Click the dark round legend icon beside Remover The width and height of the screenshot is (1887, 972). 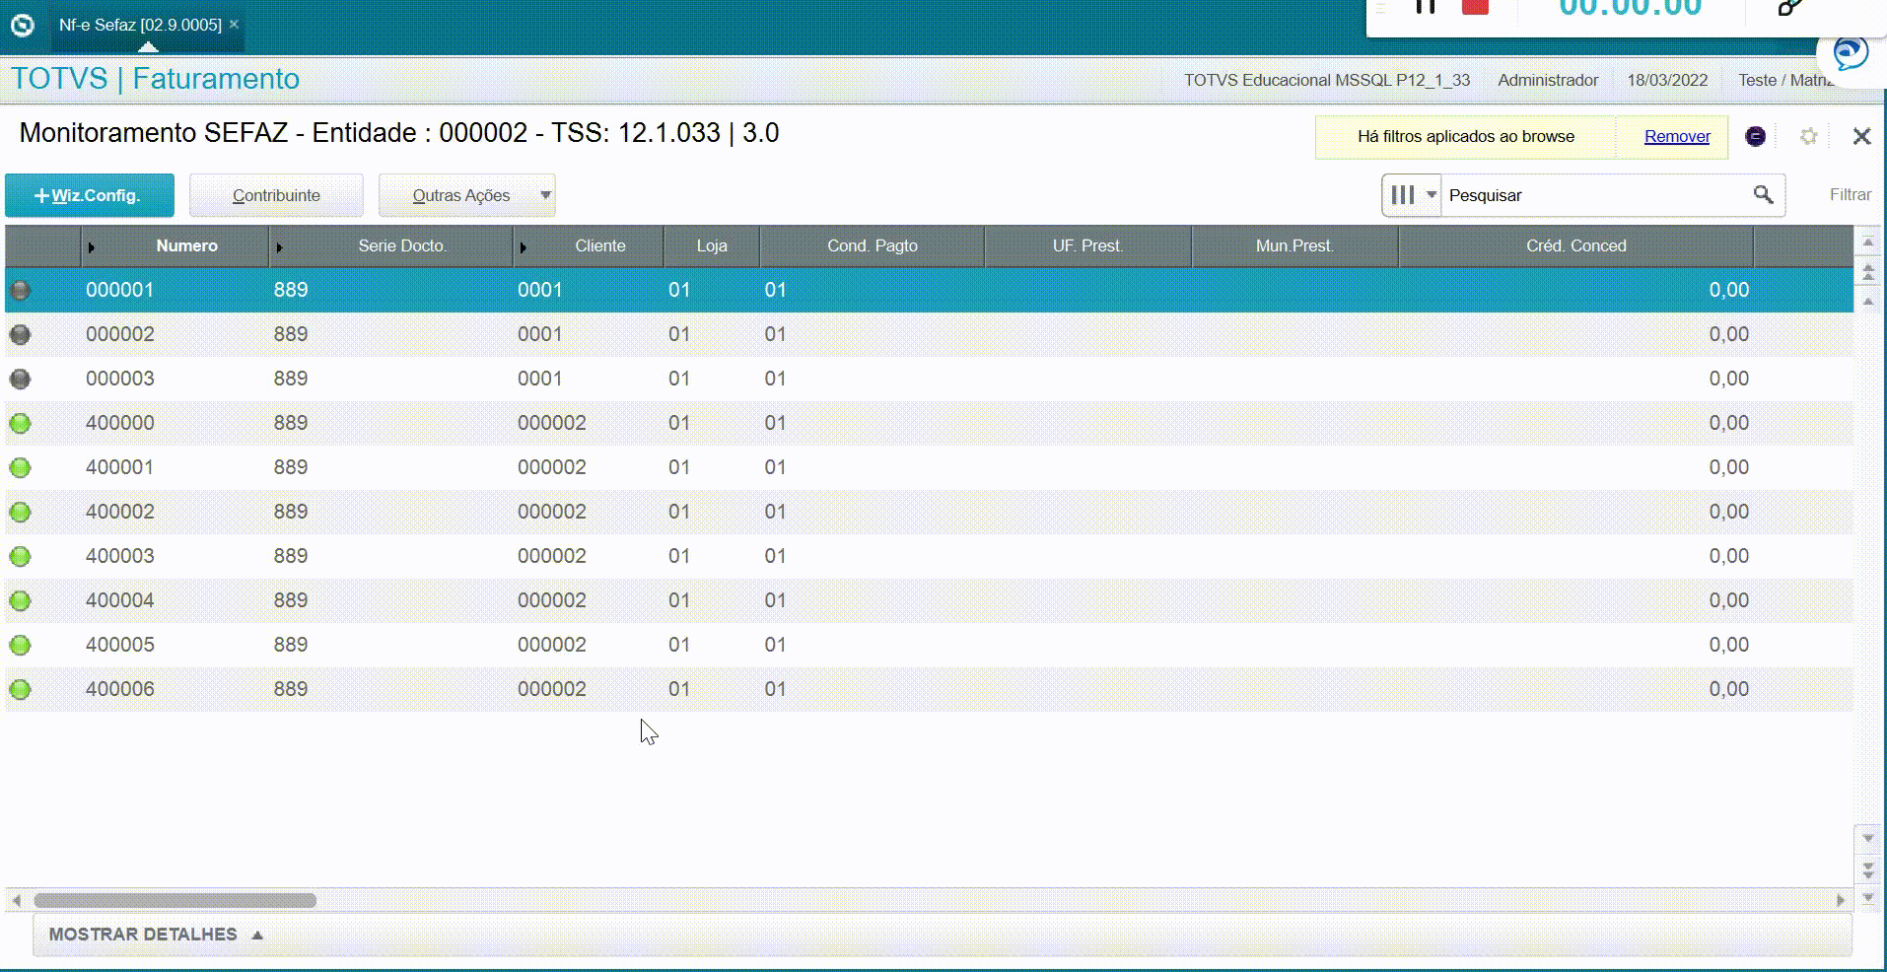(1755, 136)
